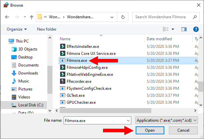
Task: Click file list scroll down arrow
Action: coord(201,105)
